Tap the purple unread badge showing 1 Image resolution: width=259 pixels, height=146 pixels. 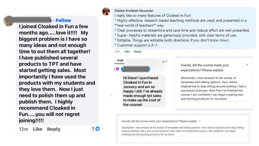click(118, 69)
